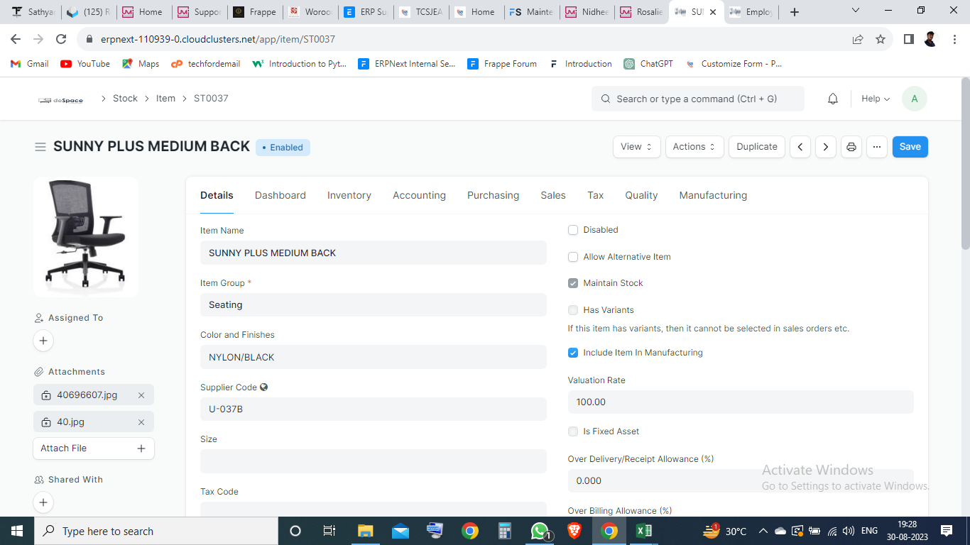Click the Valuation Rate input field

[740, 402]
